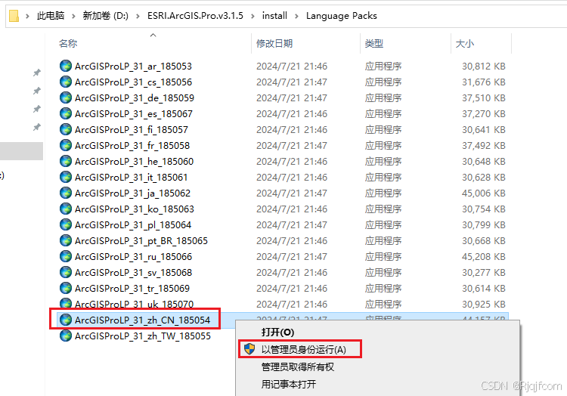Click the ArcGISProLP_31_ar_185053 globe icon
This screenshot has width=567, height=396.
point(66,66)
